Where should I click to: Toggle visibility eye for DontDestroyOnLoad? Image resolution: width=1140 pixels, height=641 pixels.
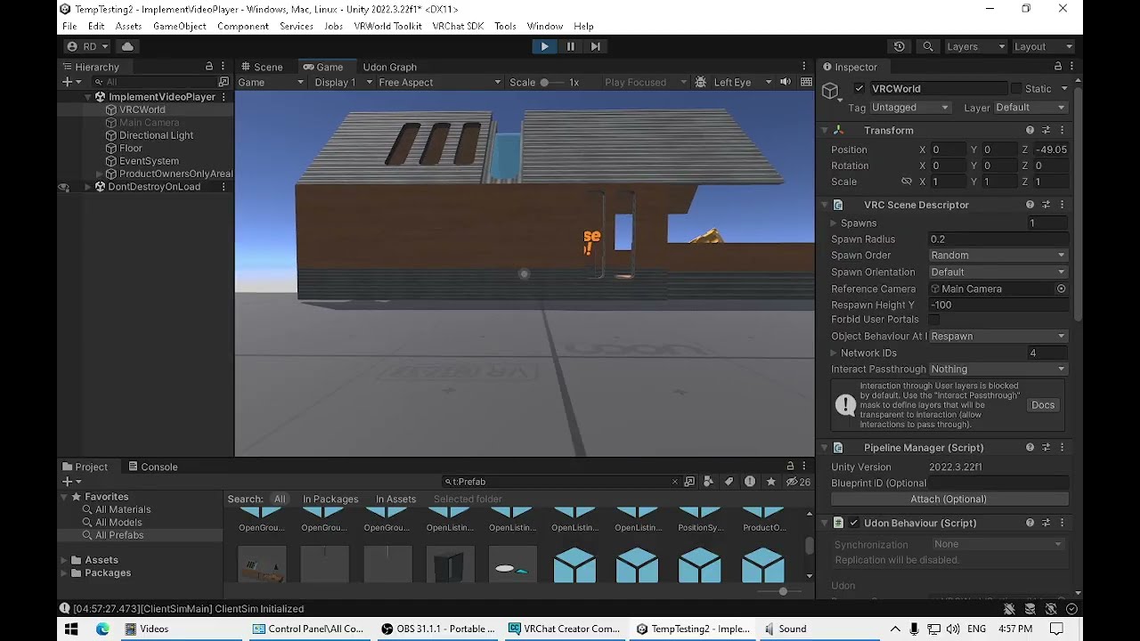[x=64, y=187]
